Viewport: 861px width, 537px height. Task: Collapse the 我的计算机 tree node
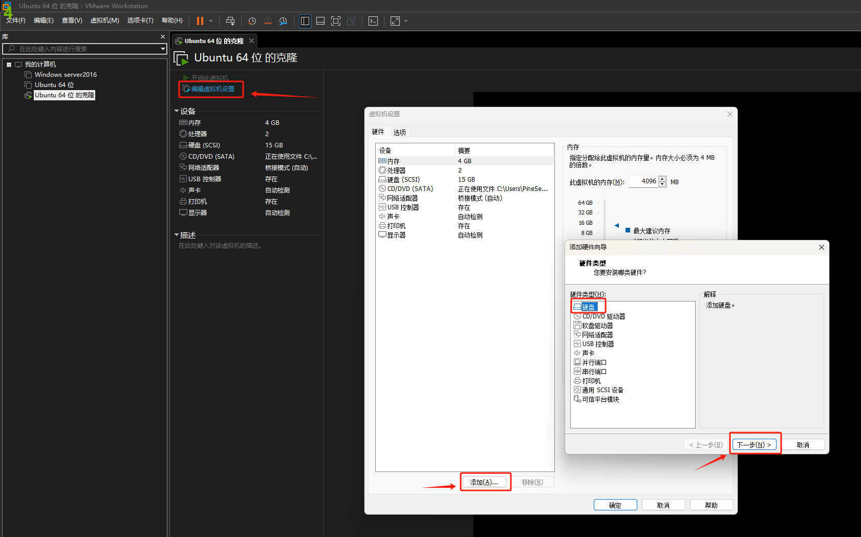pyautogui.click(x=9, y=65)
